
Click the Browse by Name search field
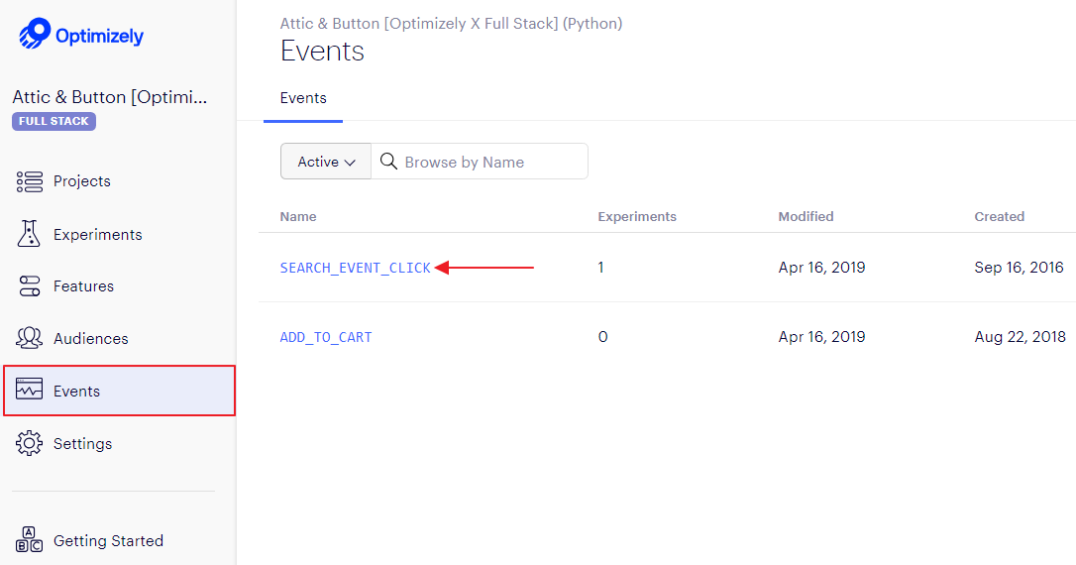click(x=480, y=162)
